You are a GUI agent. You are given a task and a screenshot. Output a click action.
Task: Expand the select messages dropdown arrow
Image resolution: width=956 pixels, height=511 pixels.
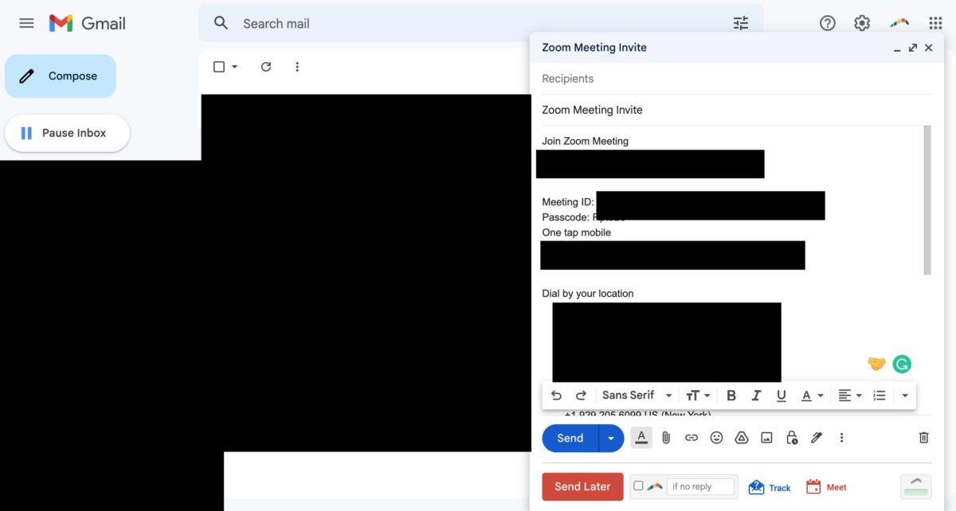coord(234,67)
